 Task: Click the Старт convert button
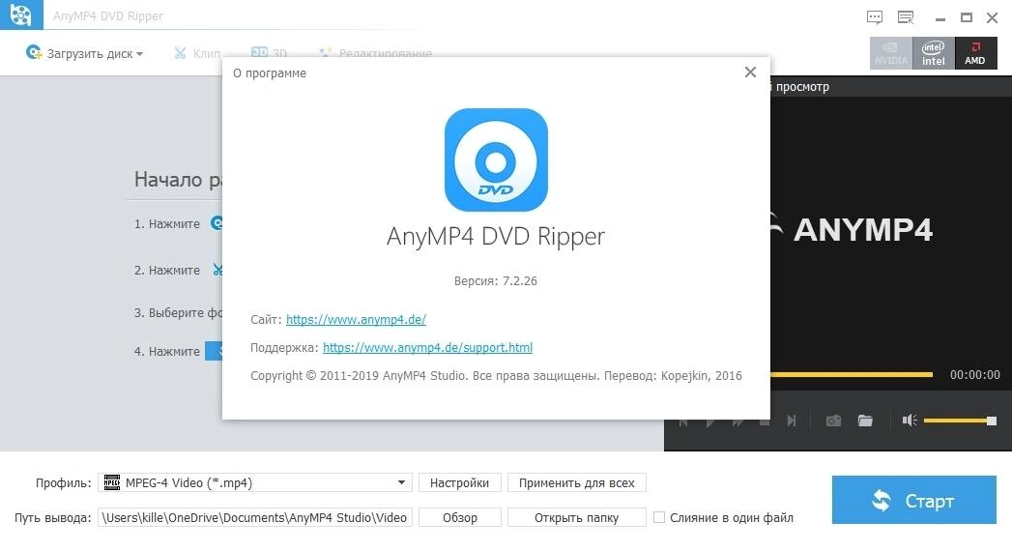[x=914, y=501]
